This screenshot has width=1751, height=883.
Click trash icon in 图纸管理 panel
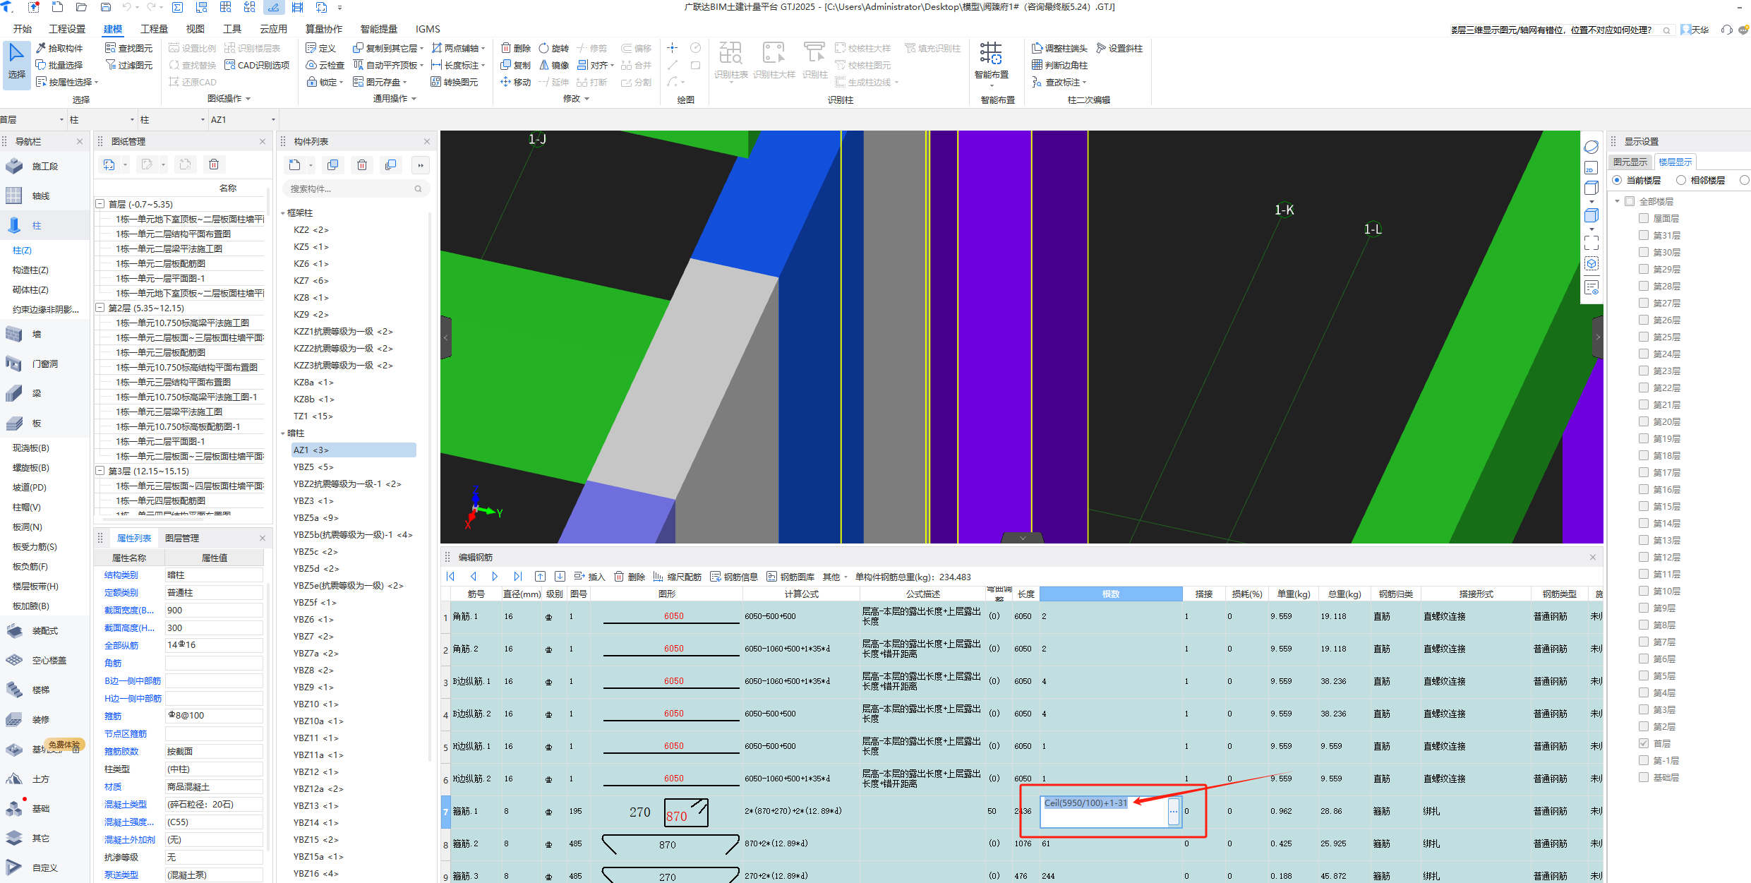[214, 164]
